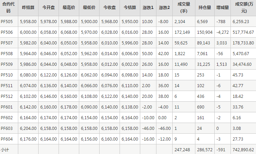256x154 pixels.
Task: Click PF512 open interest 436
Action: [x=201, y=96]
